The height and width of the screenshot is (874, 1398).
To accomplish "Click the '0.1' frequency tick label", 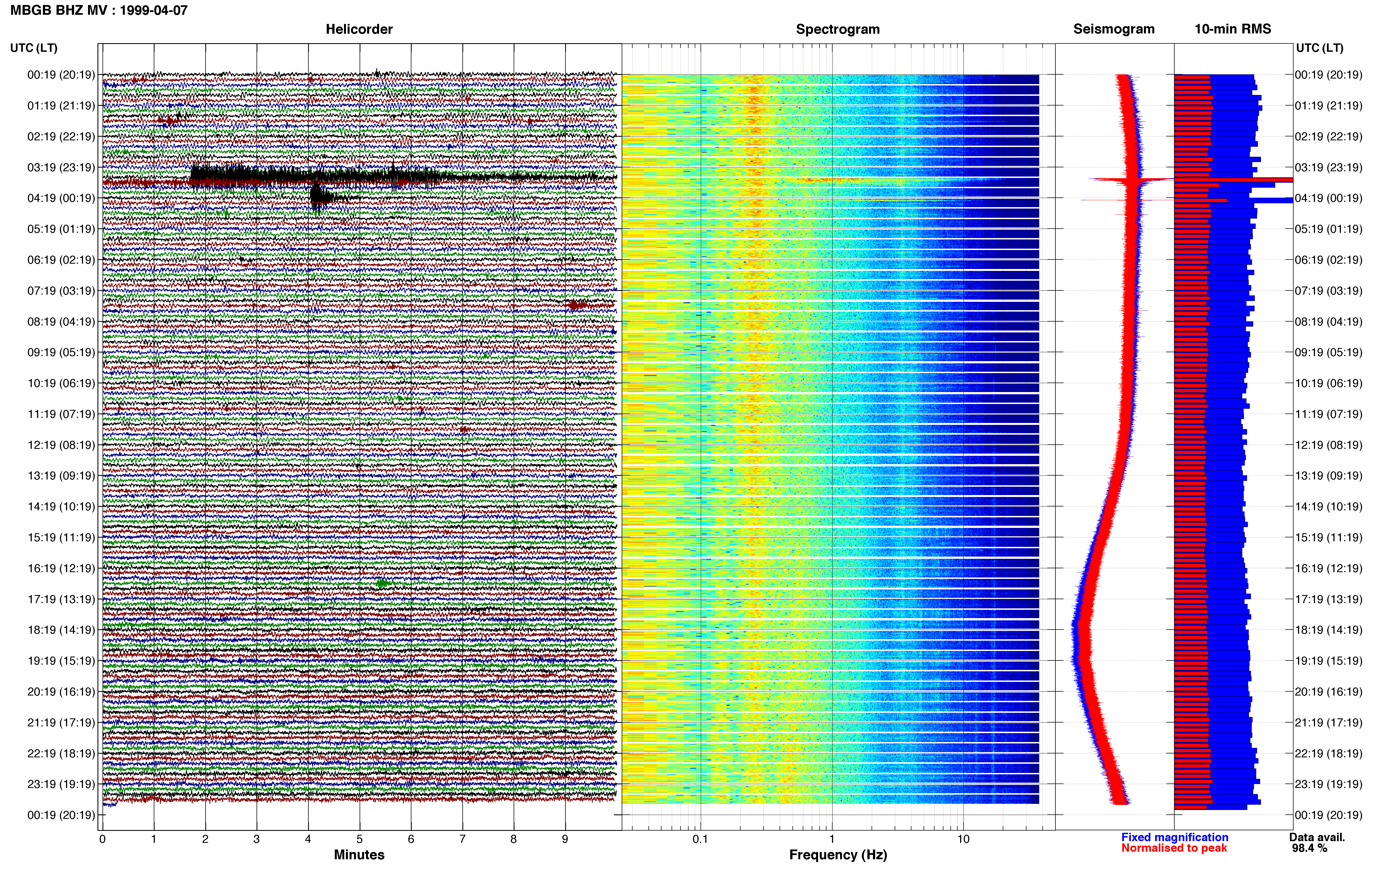I will [700, 839].
